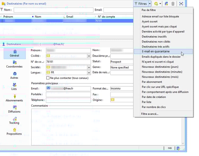Click the import recipients toolbar icon
This screenshot has width=199, height=156.
pos(166,4)
